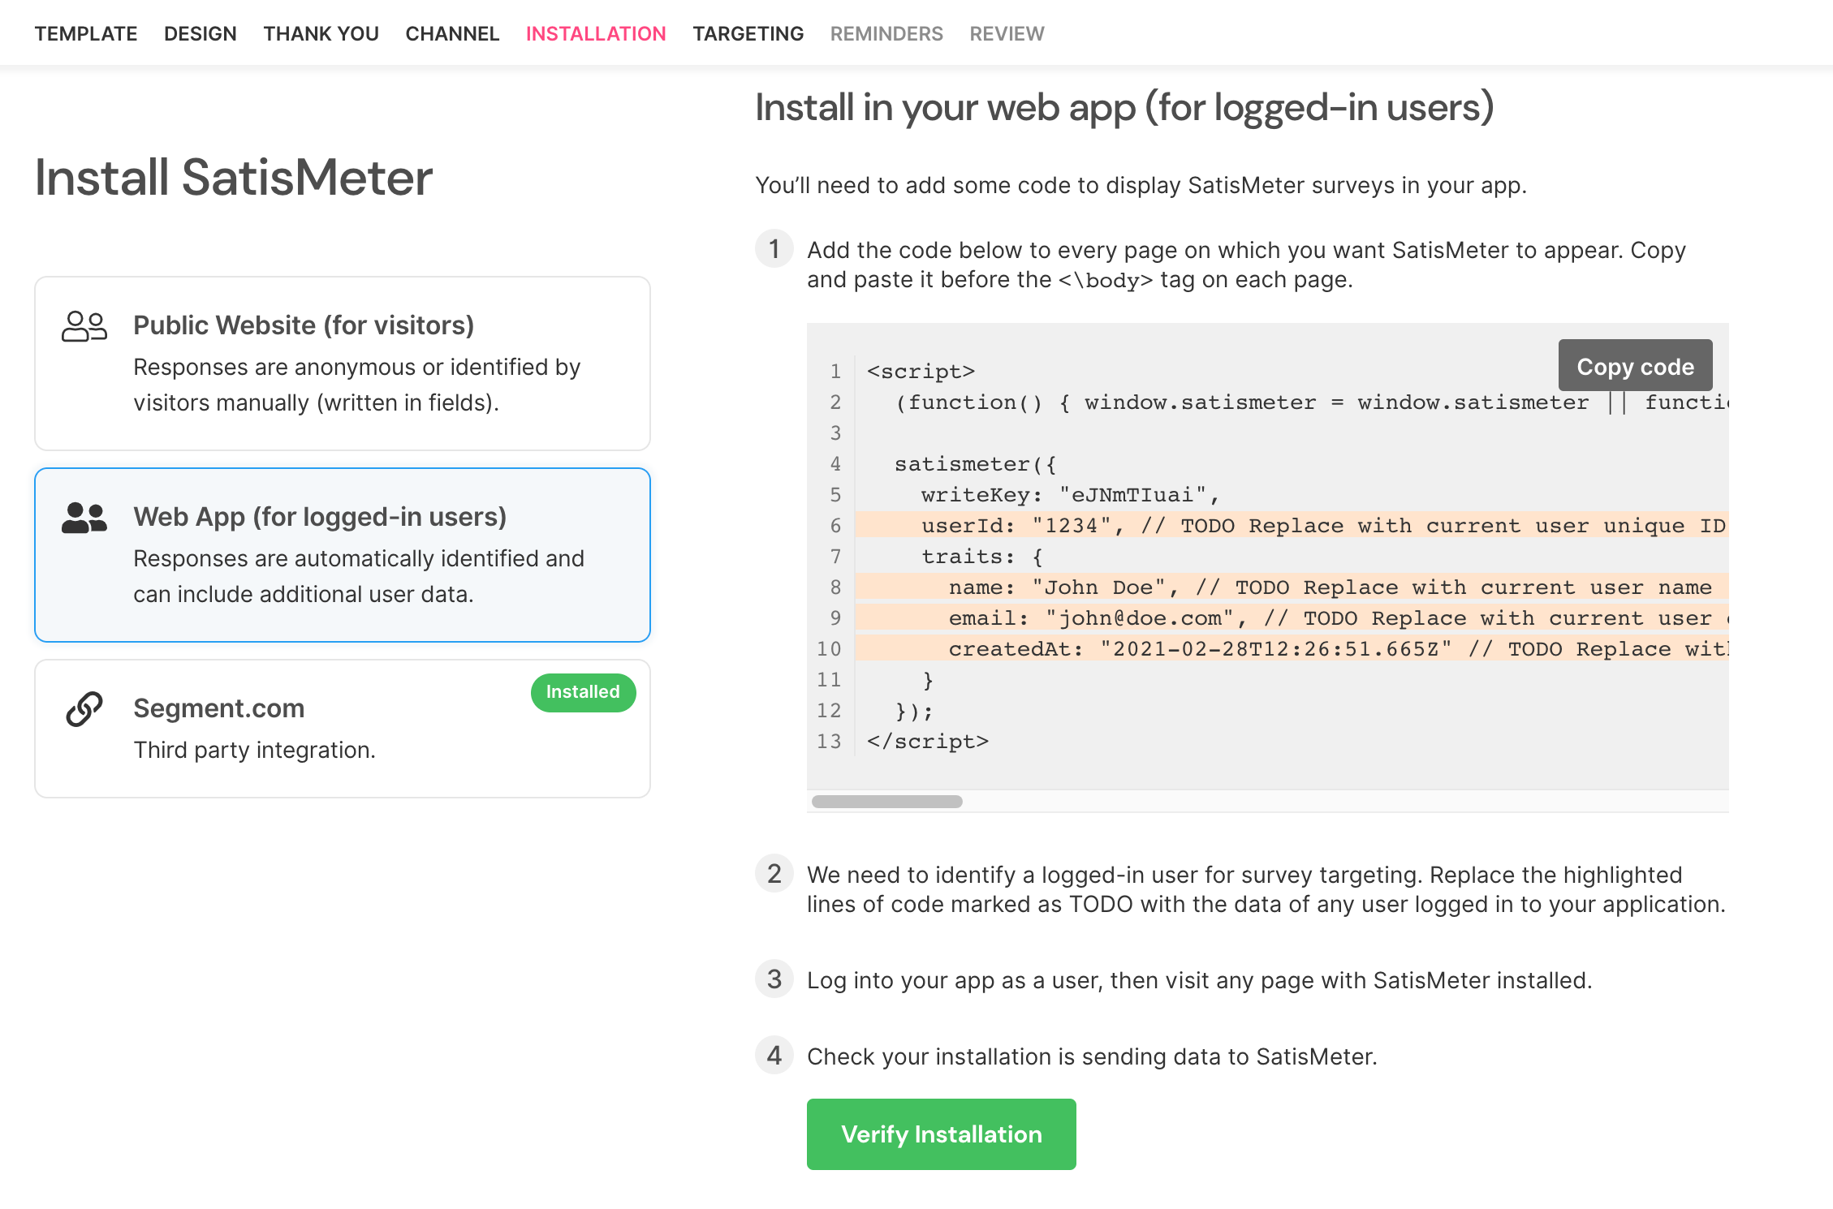
Task: Choose the Segment.com third party integration
Action: [x=343, y=729]
